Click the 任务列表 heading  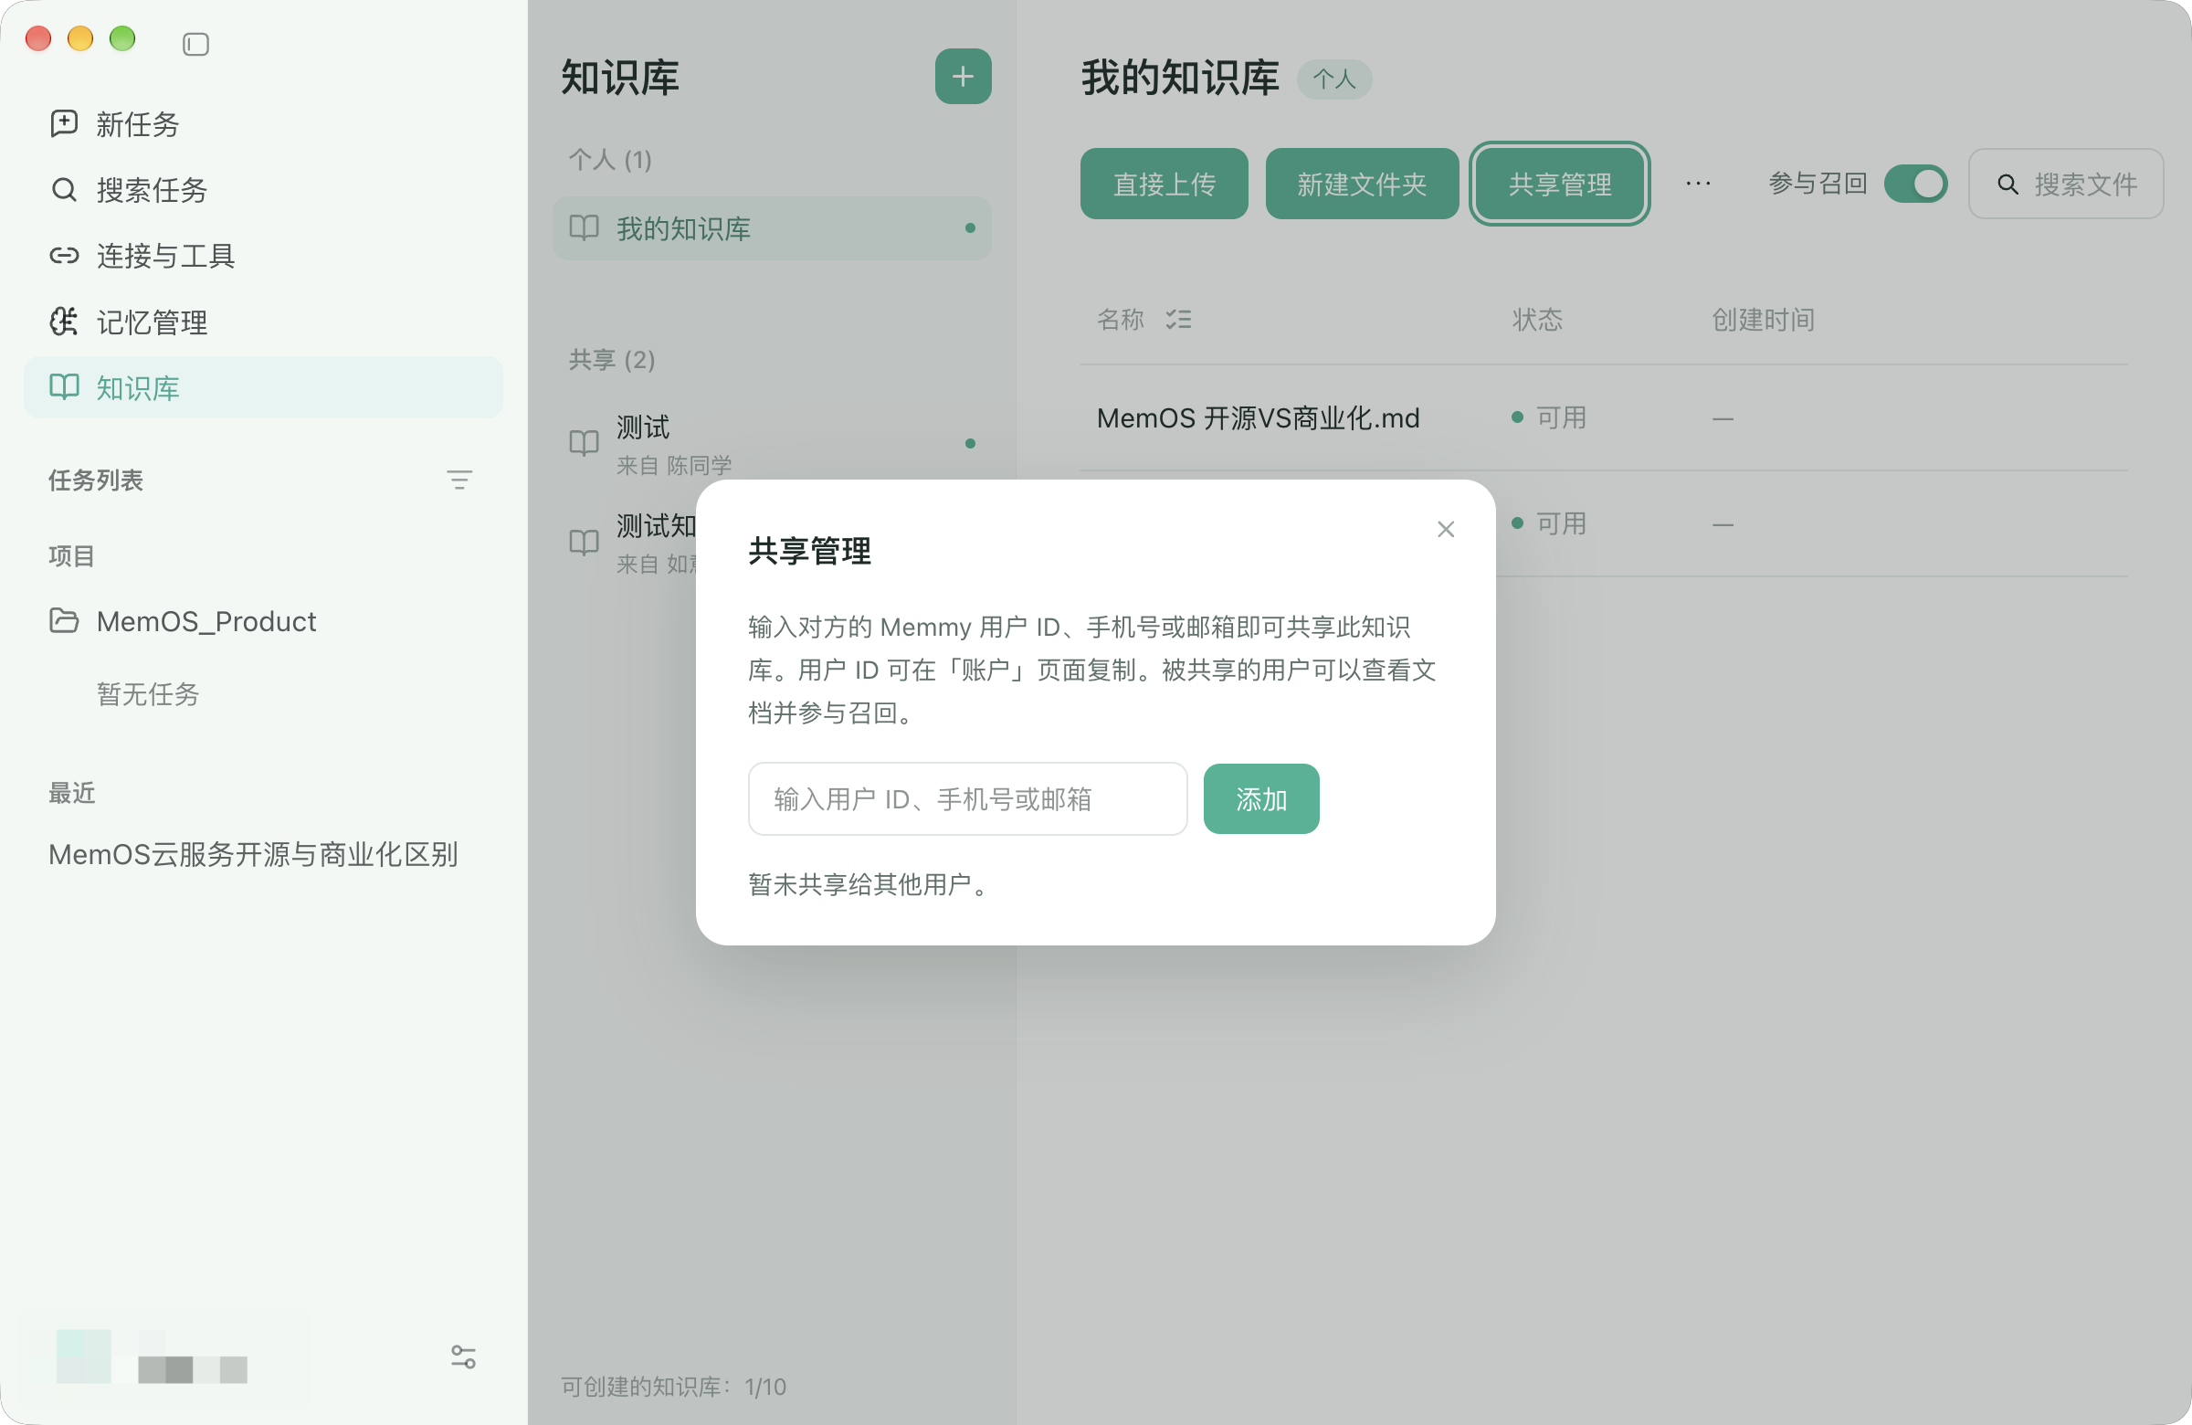pyautogui.click(x=96, y=480)
